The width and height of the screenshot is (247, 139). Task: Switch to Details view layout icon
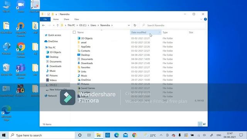tap(200, 124)
